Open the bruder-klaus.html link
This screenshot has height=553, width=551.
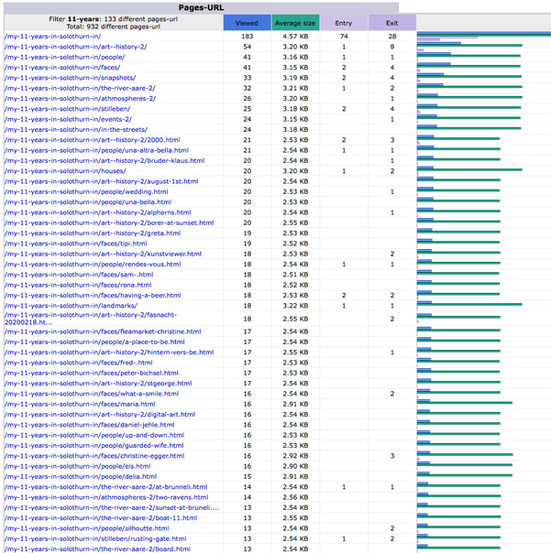click(105, 160)
